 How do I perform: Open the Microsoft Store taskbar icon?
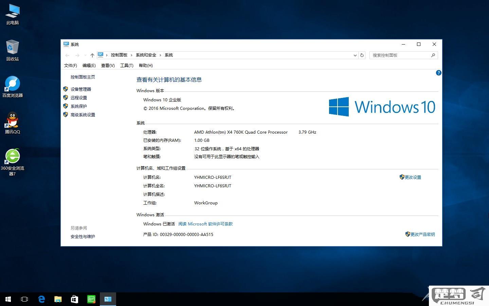(74, 299)
